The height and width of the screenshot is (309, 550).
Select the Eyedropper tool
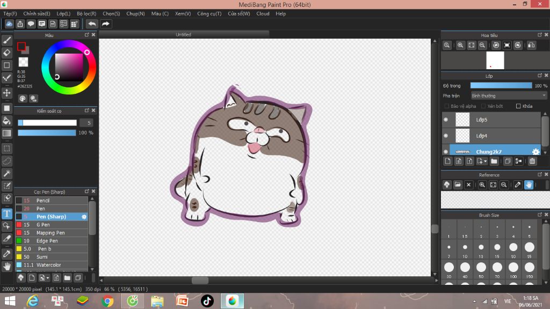tap(6, 254)
